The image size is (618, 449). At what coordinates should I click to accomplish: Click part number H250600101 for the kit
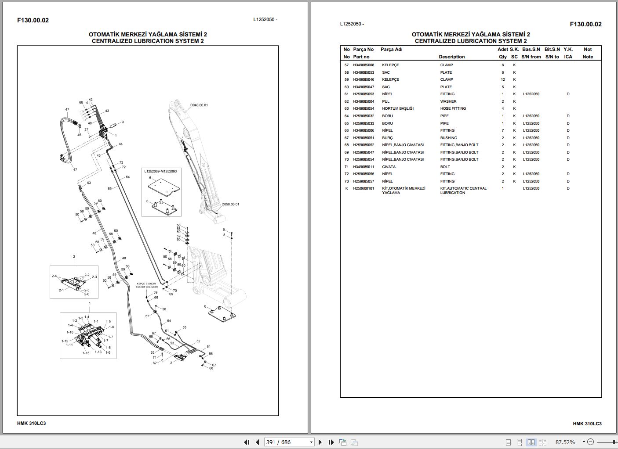tap(364, 188)
